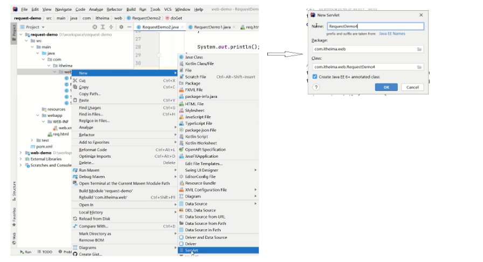The height and width of the screenshot is (262, 483).
Task: Click the JavaFXApplication icon
Action: click(182, 156)
